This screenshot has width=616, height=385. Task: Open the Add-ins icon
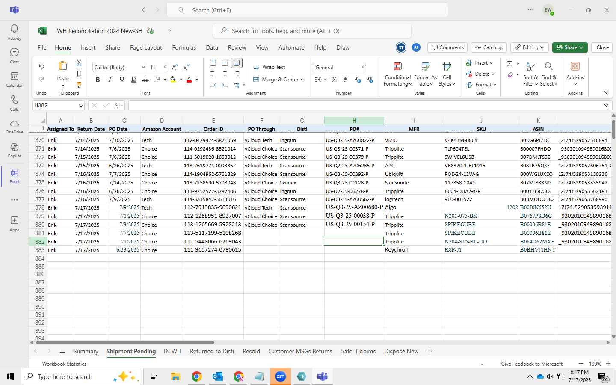pyautogui.click(x=575, y=66)
